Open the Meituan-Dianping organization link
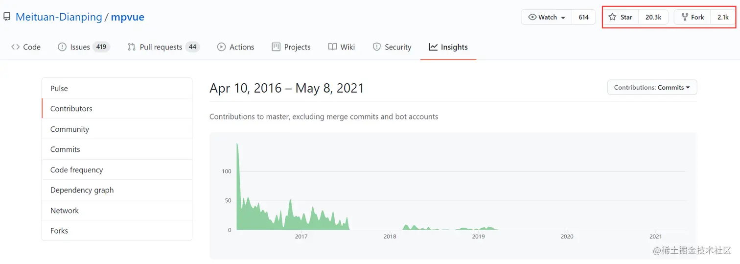Image resolution: width=740 pixels, height=264 pixels. pyautogui.click(x=59, y=17)
